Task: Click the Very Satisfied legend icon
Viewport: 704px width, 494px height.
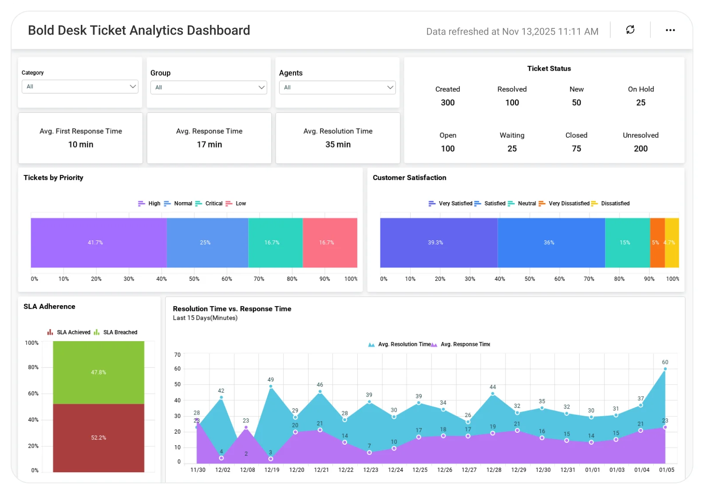Action: pos(432,203)
